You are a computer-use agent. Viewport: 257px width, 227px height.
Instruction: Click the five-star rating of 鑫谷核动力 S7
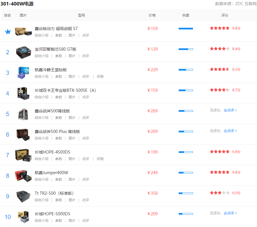pyautogui.click(x=220, y=28)
